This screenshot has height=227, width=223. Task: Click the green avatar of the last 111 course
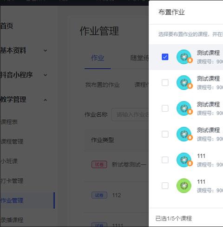click(184, 186)
